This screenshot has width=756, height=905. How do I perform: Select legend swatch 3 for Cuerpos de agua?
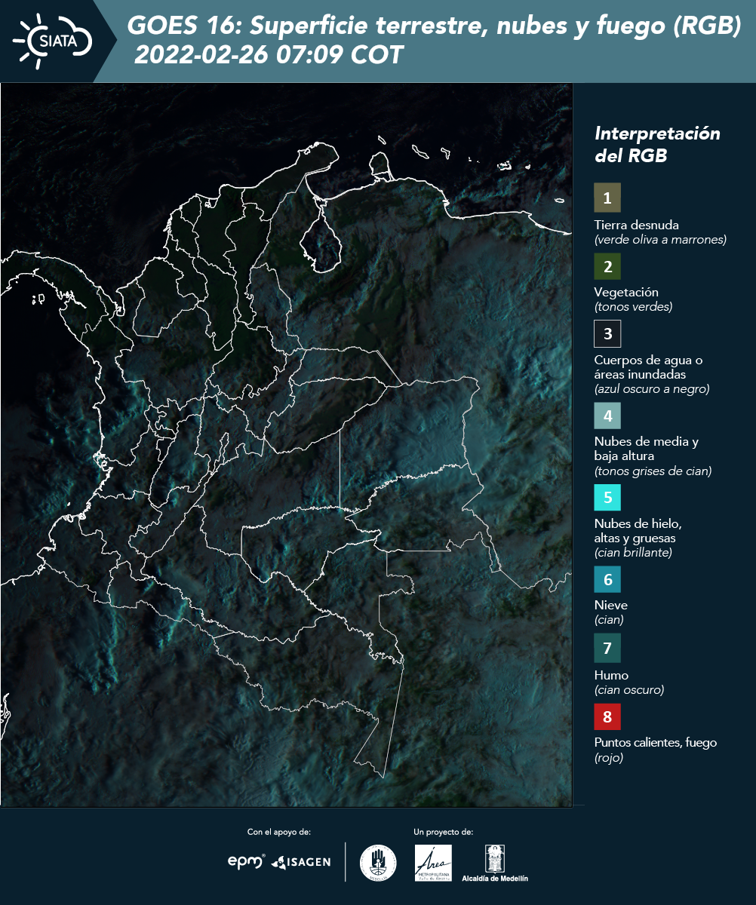pyautogui.click(x=607, y=333)
